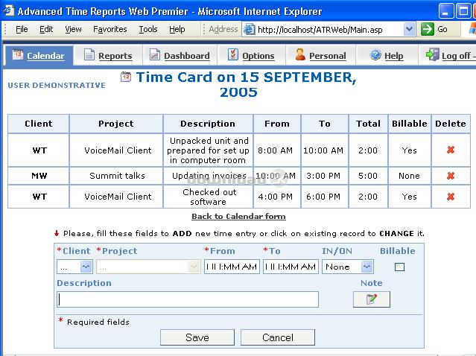
Task: Open the Client dropdown
Action: [x=86, y=267]
